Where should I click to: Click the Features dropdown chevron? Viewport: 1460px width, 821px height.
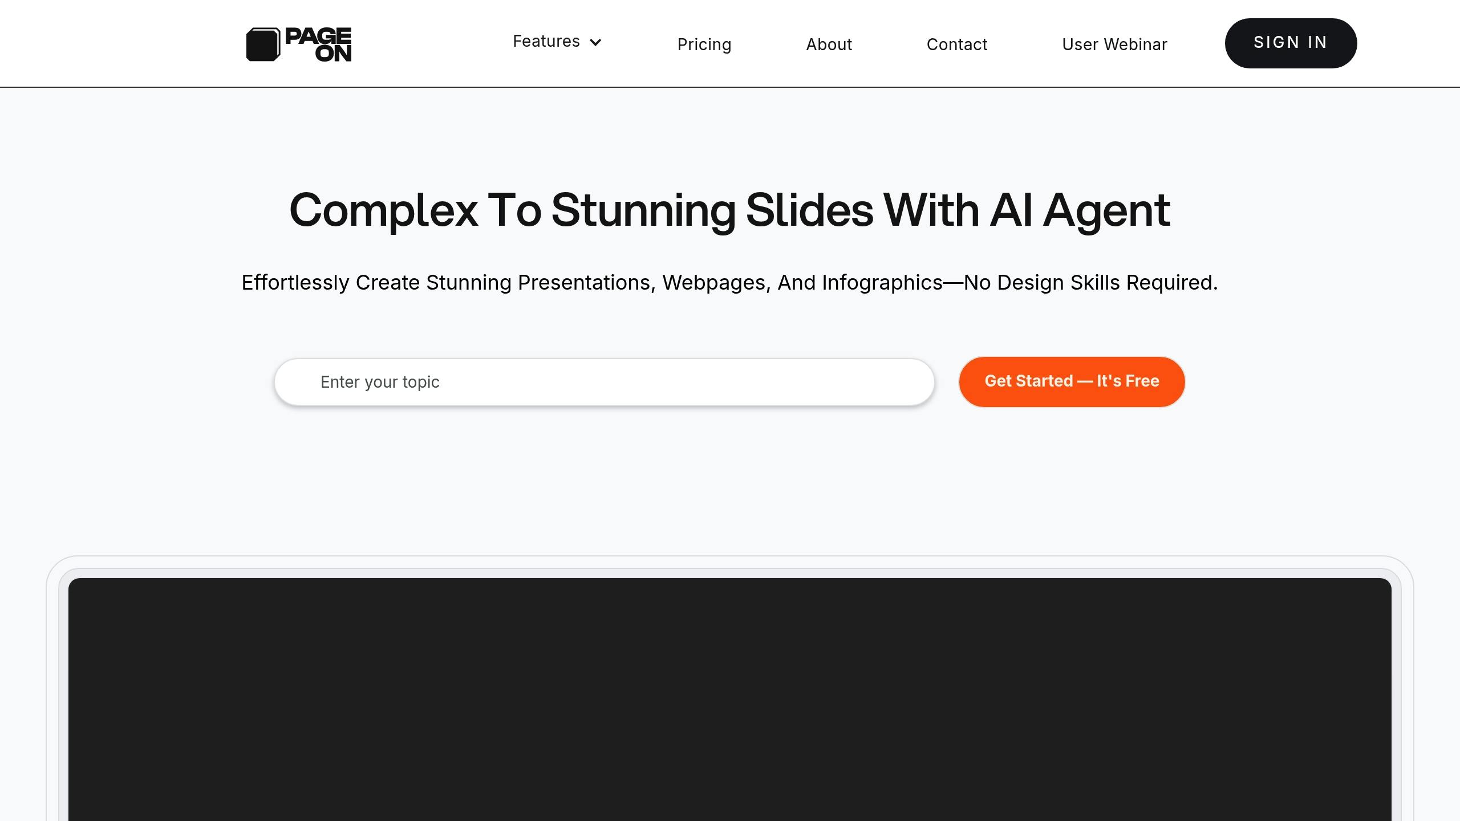pos(597,41)
